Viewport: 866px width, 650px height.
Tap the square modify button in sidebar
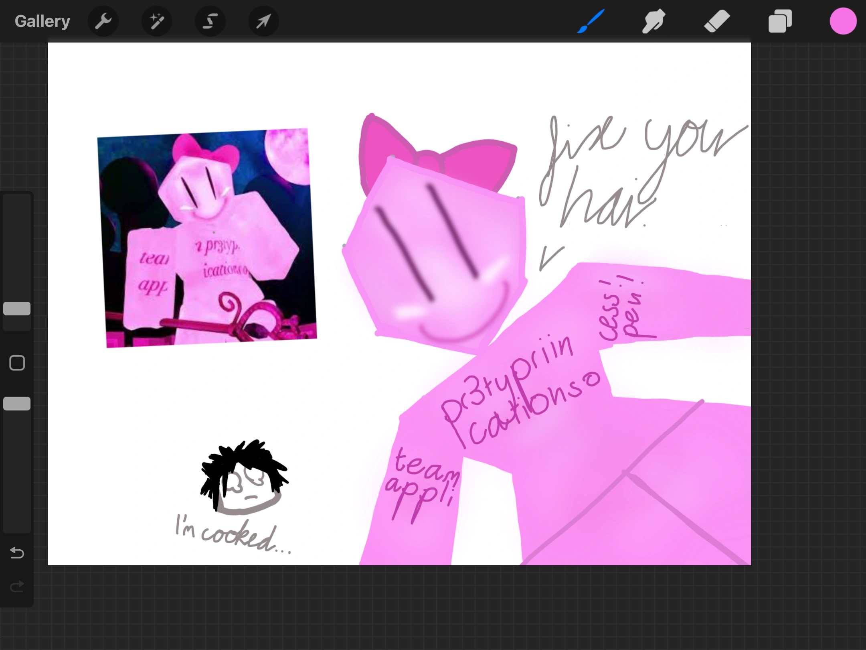pyautogui.click(x=17, y=363)
